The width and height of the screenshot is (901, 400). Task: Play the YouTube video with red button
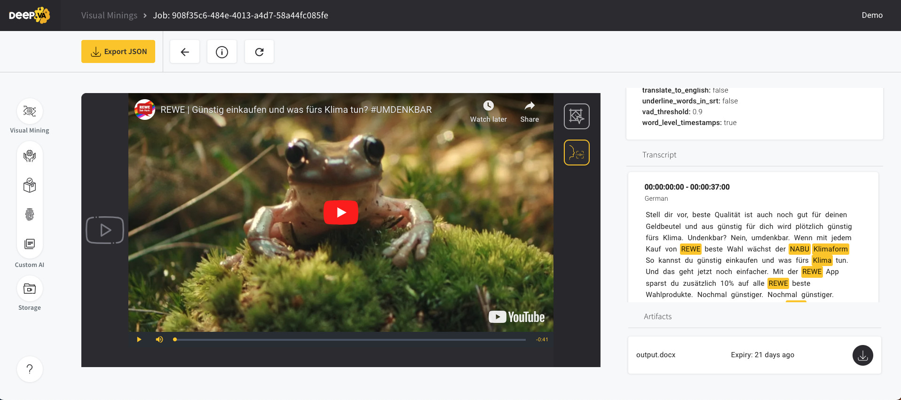[x=341, y=212]
